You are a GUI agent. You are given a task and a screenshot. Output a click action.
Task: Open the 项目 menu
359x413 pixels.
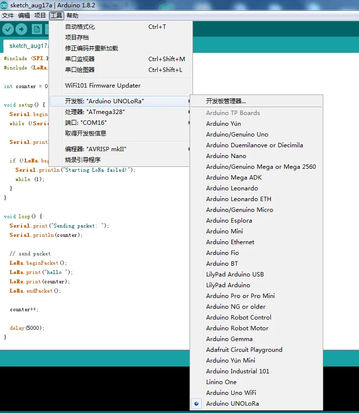tap(40, 16)
